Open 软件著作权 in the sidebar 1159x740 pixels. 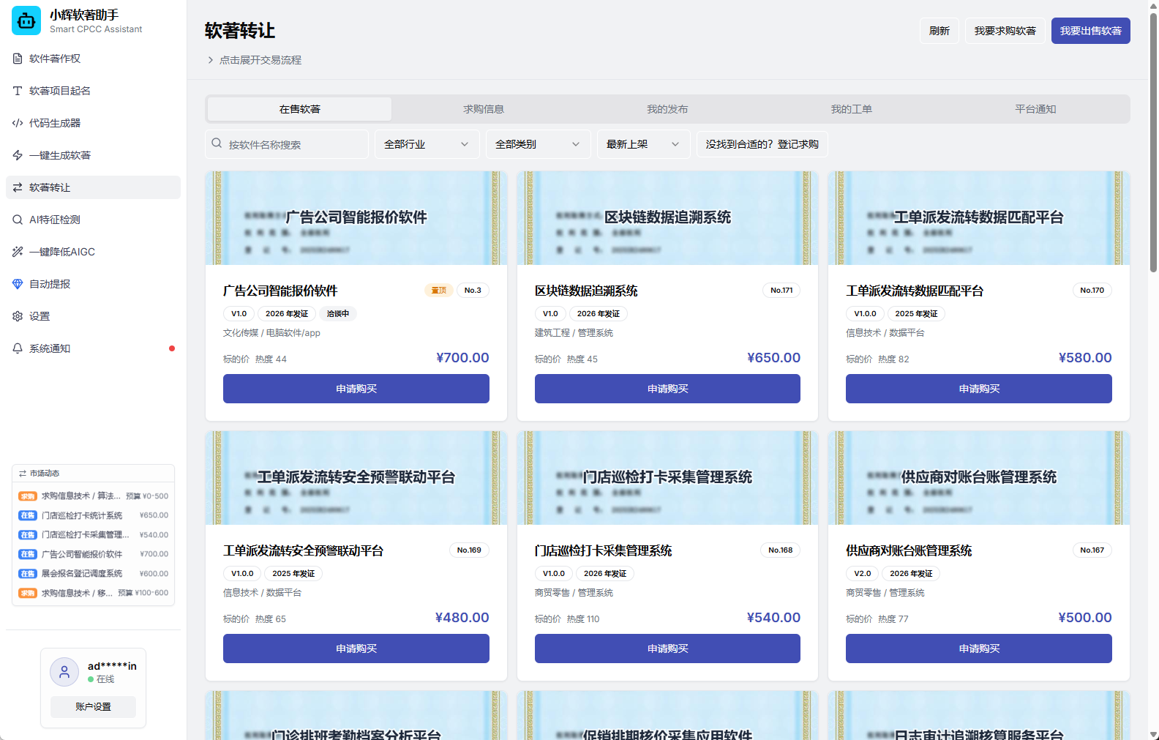pos(93,59)
